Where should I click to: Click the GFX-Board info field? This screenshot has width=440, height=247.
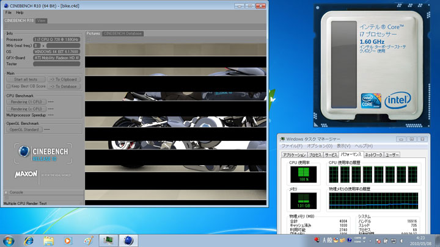(56, 58)
